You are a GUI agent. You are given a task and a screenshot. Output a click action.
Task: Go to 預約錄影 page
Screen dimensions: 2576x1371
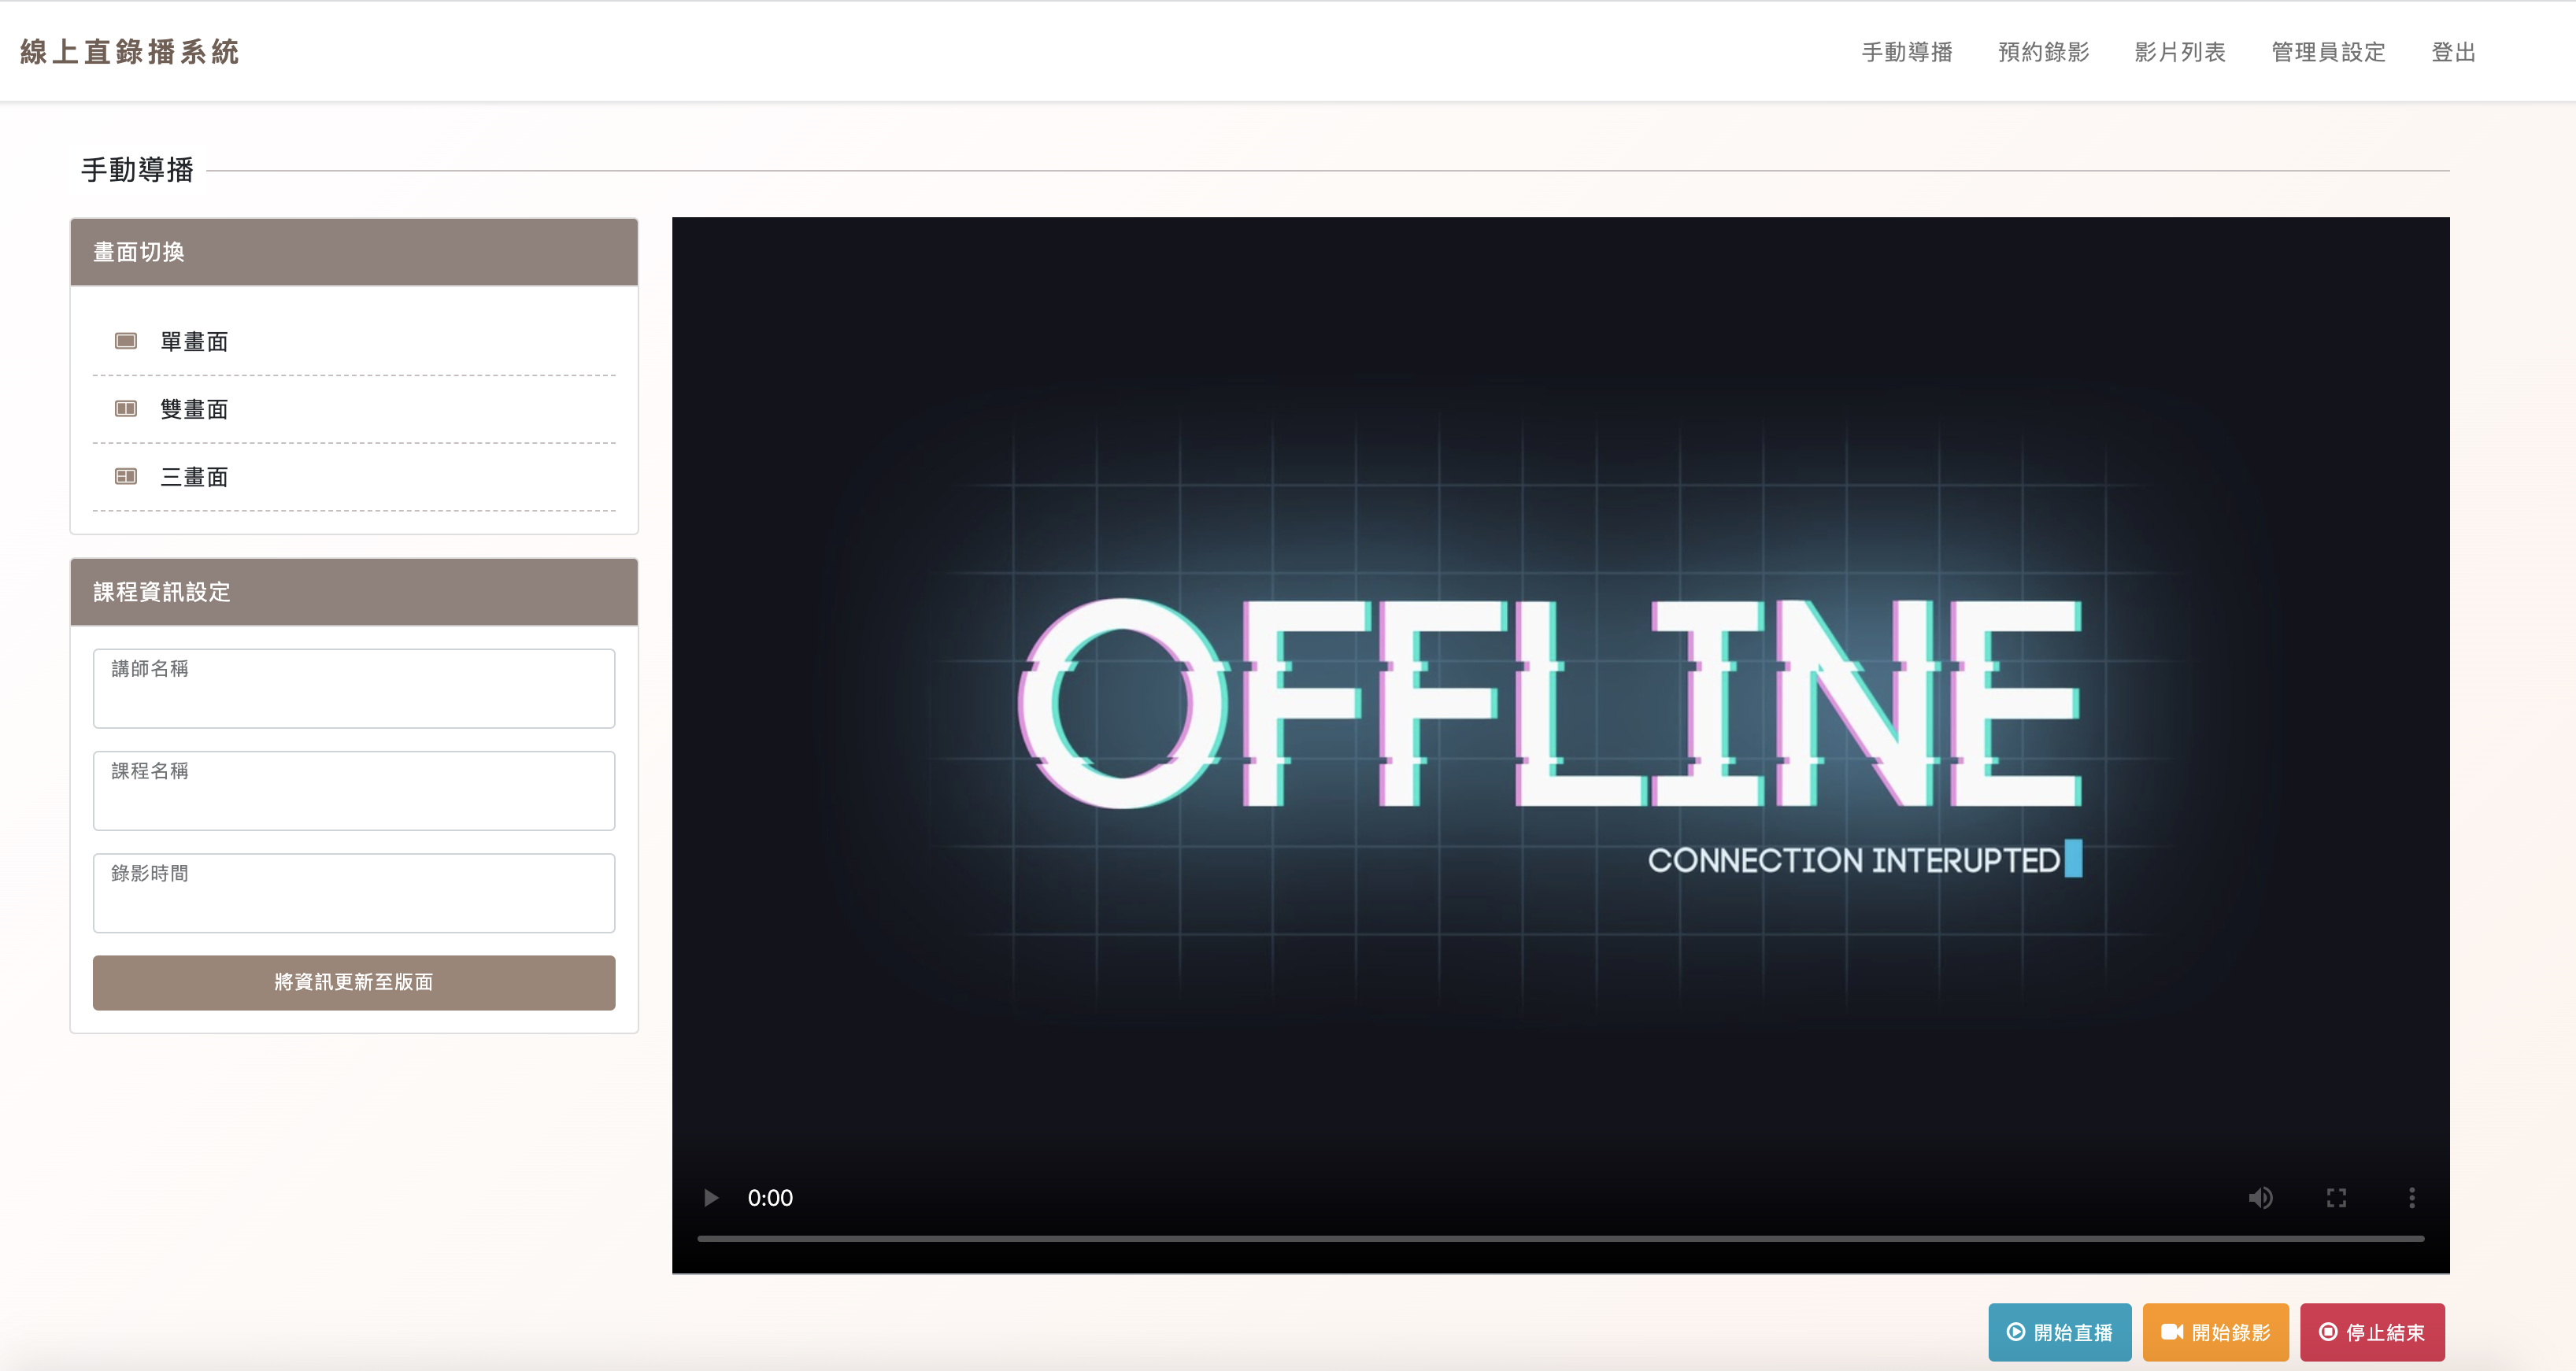pyautogui.click(x=2043, y=52)
